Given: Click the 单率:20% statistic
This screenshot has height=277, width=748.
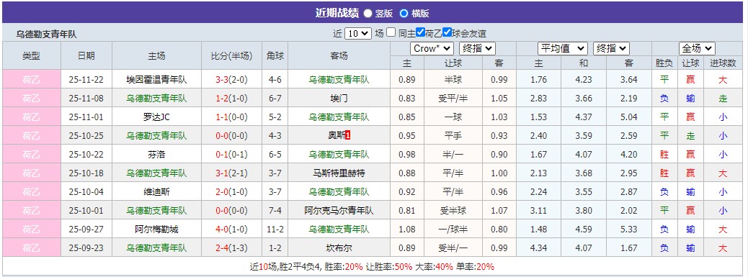Looking at the screenshot, I should tap(475, 266).
